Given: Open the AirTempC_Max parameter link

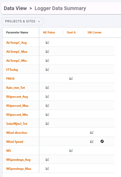Looking at the screenshot, I should pos(17,52).
